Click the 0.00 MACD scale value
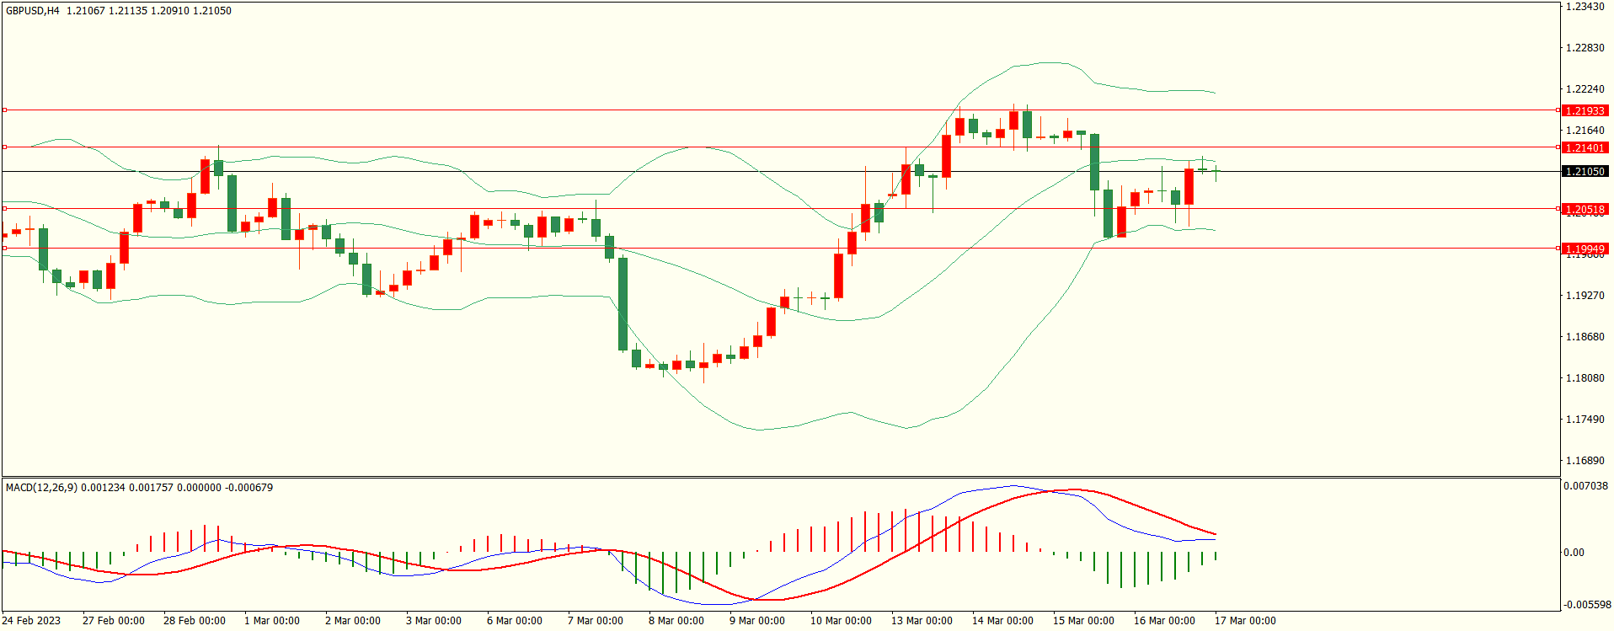 1574,553
